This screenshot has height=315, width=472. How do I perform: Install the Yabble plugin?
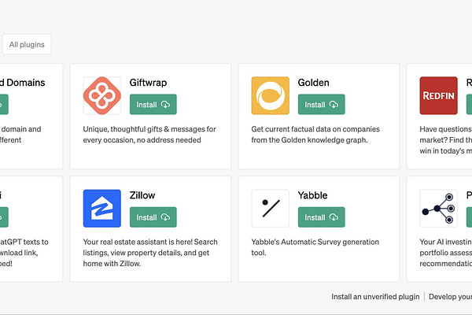coord(322,217)
